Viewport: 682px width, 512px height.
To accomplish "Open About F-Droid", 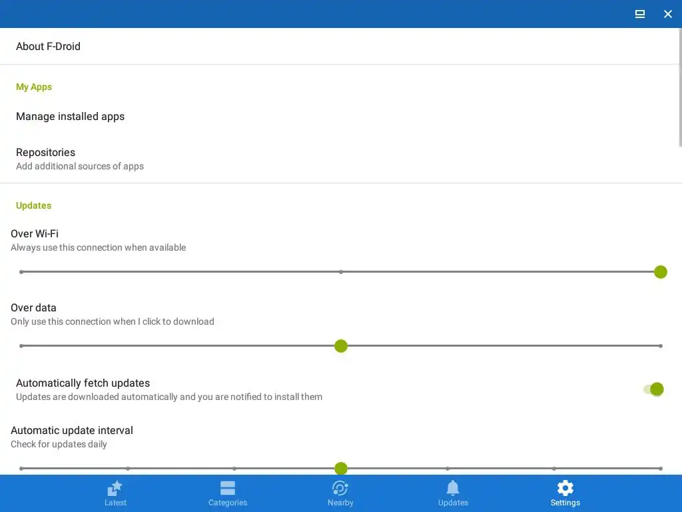I will (341, 46).
